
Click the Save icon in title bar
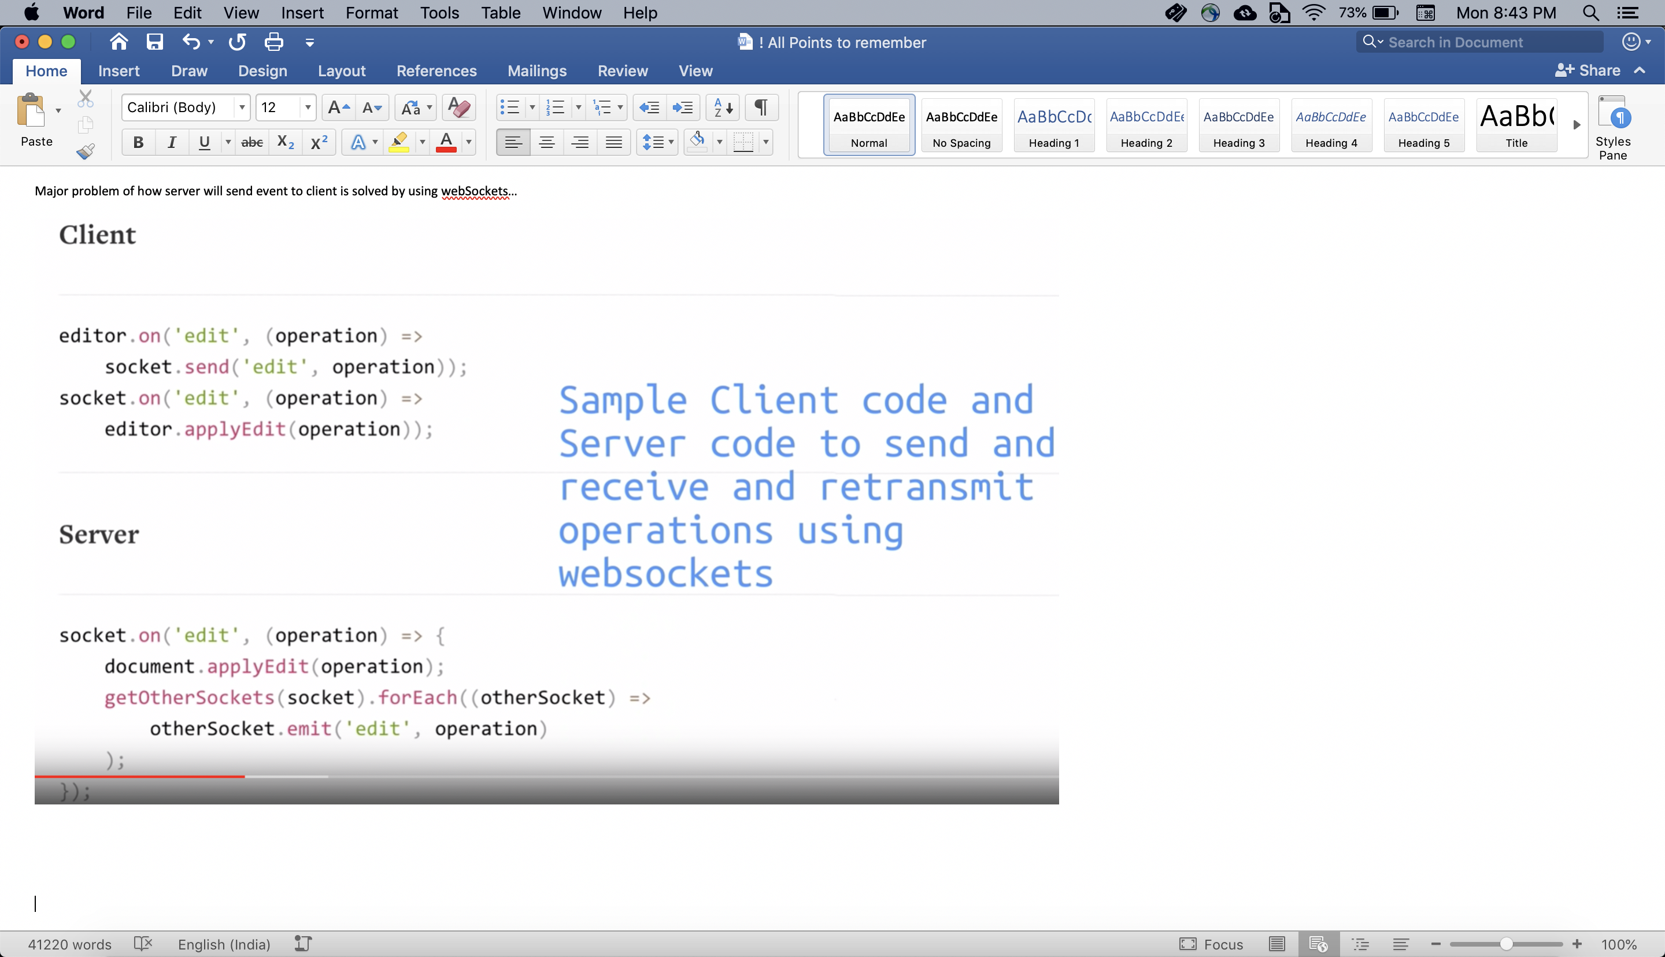click(x=154, y=43)
